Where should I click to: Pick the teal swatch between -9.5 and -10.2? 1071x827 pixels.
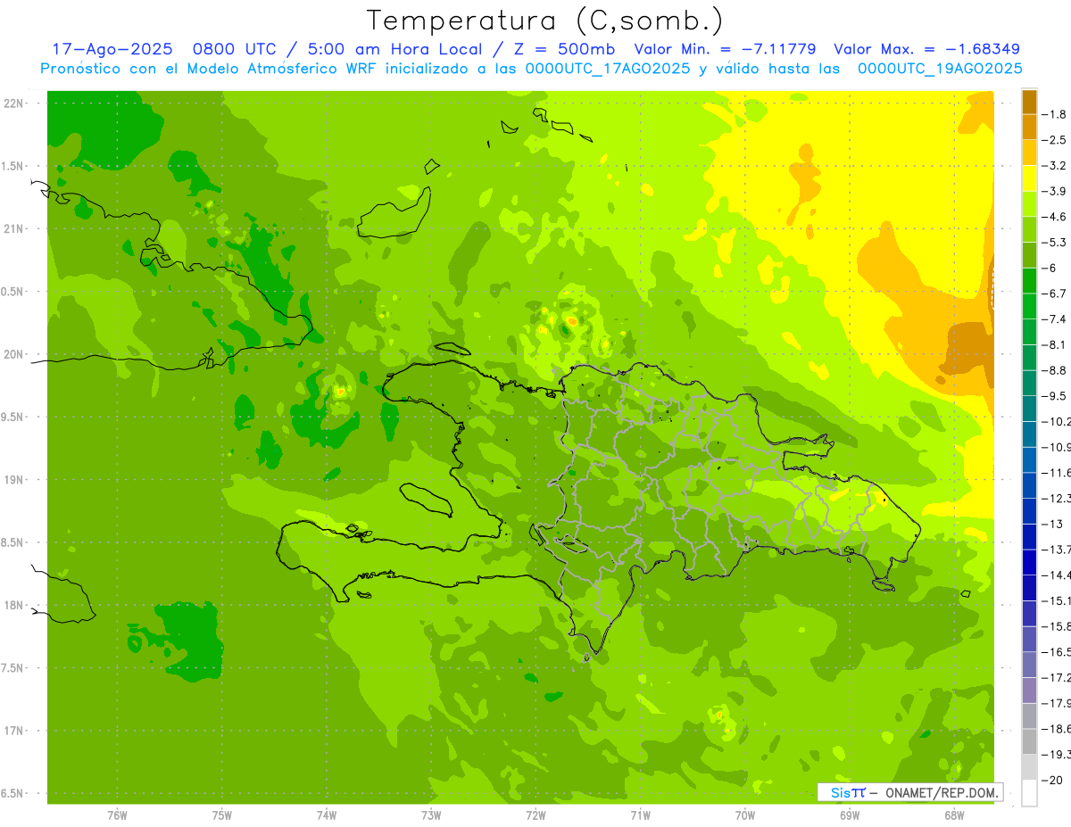click(x=1029, y=409)
